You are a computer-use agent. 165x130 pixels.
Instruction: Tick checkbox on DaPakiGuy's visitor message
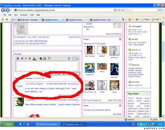(x=78, y=100)
